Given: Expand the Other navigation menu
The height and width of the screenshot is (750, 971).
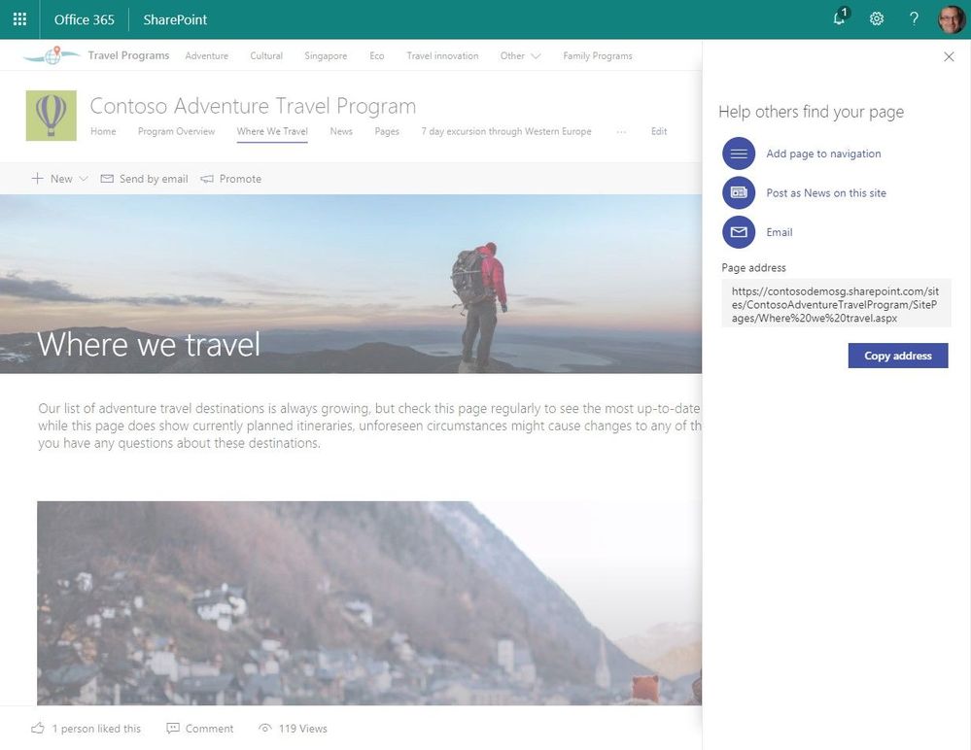Looking at the screenshot, I should 519,55.
